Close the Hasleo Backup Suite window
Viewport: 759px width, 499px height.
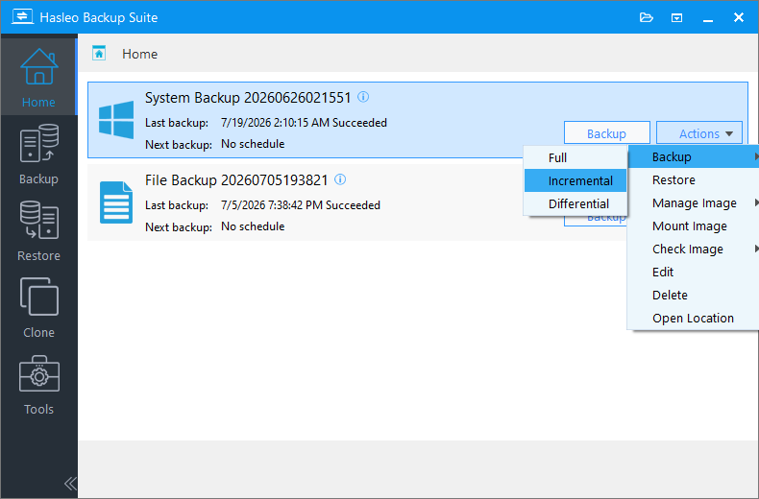[x=739, y=17]
